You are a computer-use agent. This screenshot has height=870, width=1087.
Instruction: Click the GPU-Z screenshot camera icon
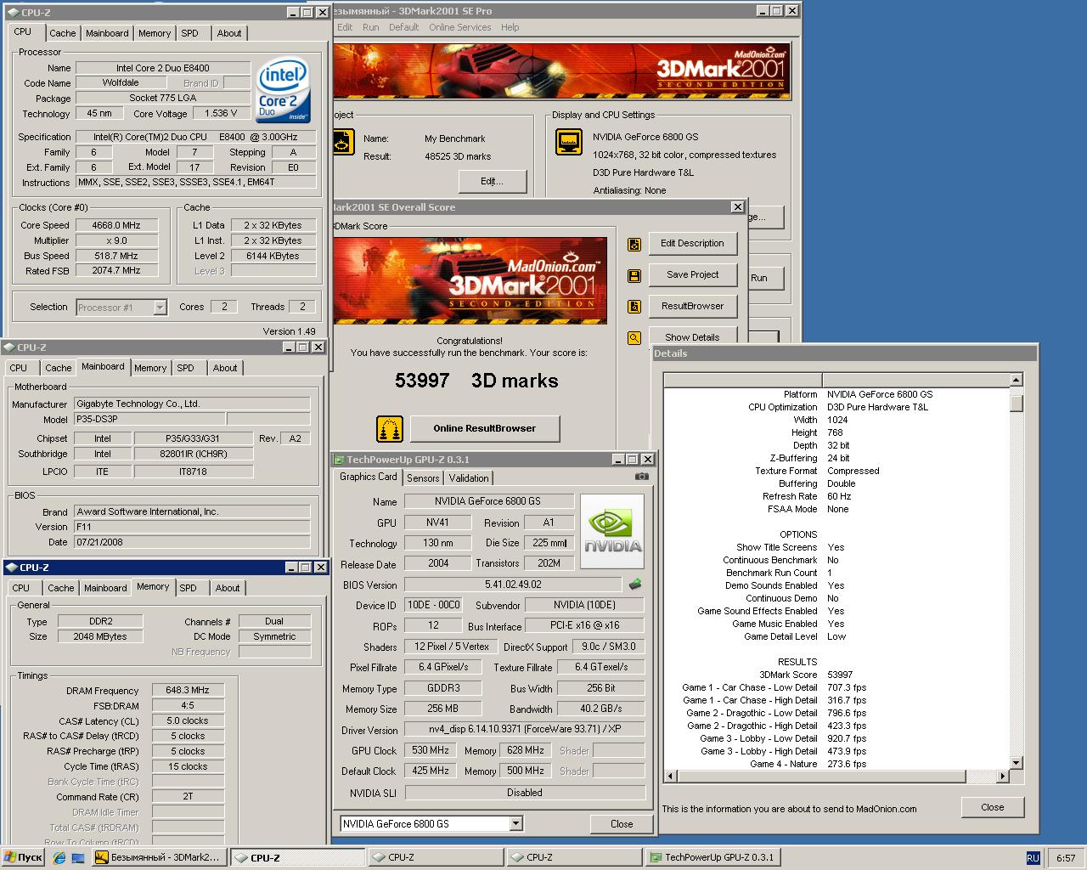point(642,477)
